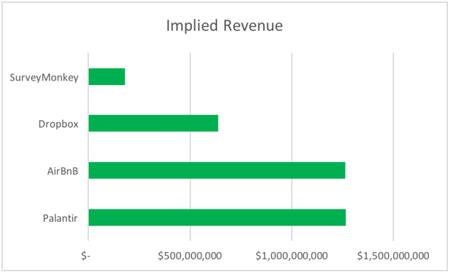Select the Implied Revenue chart title
Viewport: 451px width, 275px height.
coord(224,26)
